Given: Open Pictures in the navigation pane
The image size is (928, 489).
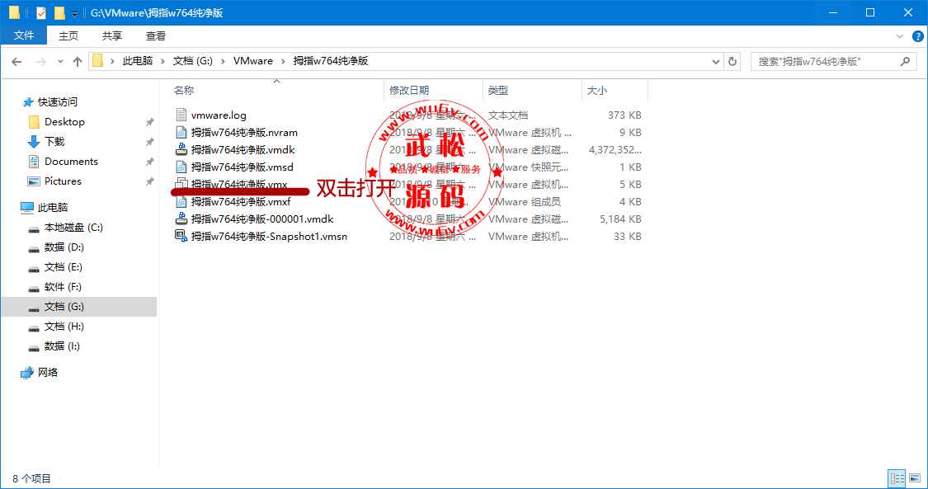Looking at the screenshot, I should pos(63,181).
